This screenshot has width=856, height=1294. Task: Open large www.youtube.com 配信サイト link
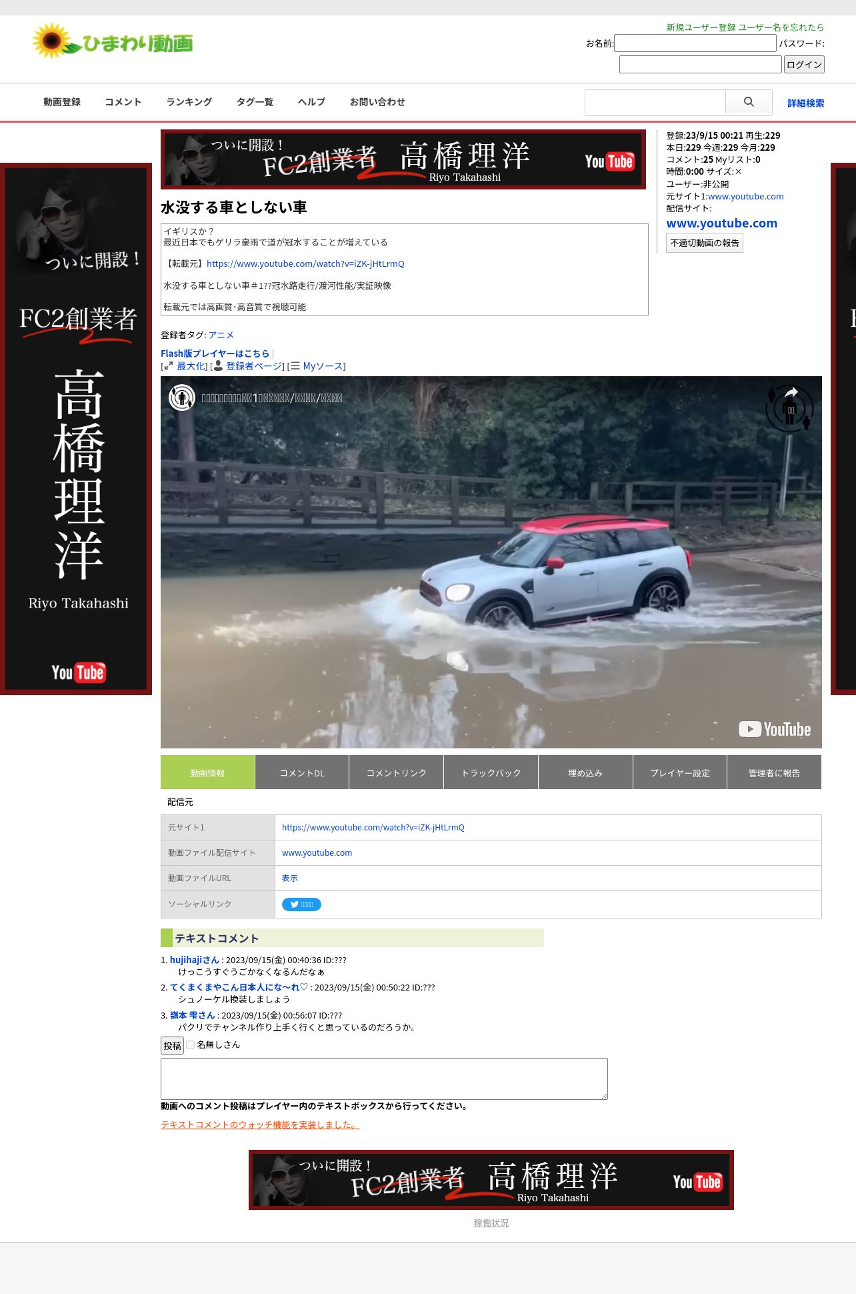click(721, 223)
